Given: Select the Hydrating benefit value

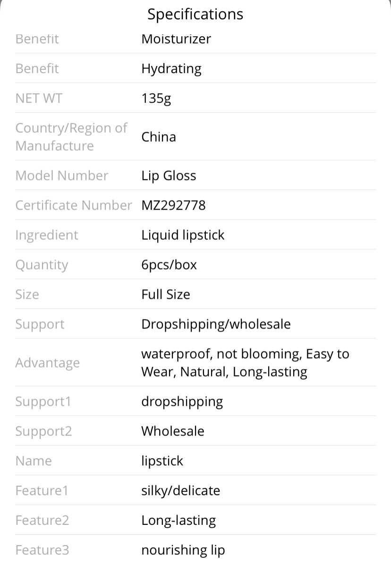Looking at the screenshot, I should pyautogui.click(x=171, y=69).
